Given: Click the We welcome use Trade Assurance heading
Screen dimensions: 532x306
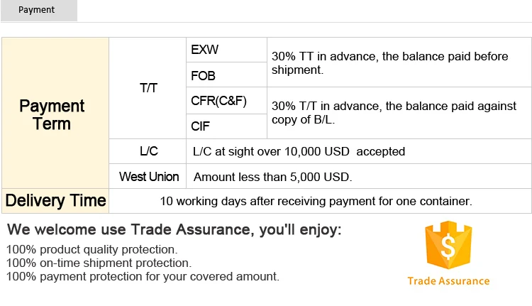Looking at the screenshot, I should point(174,230).
